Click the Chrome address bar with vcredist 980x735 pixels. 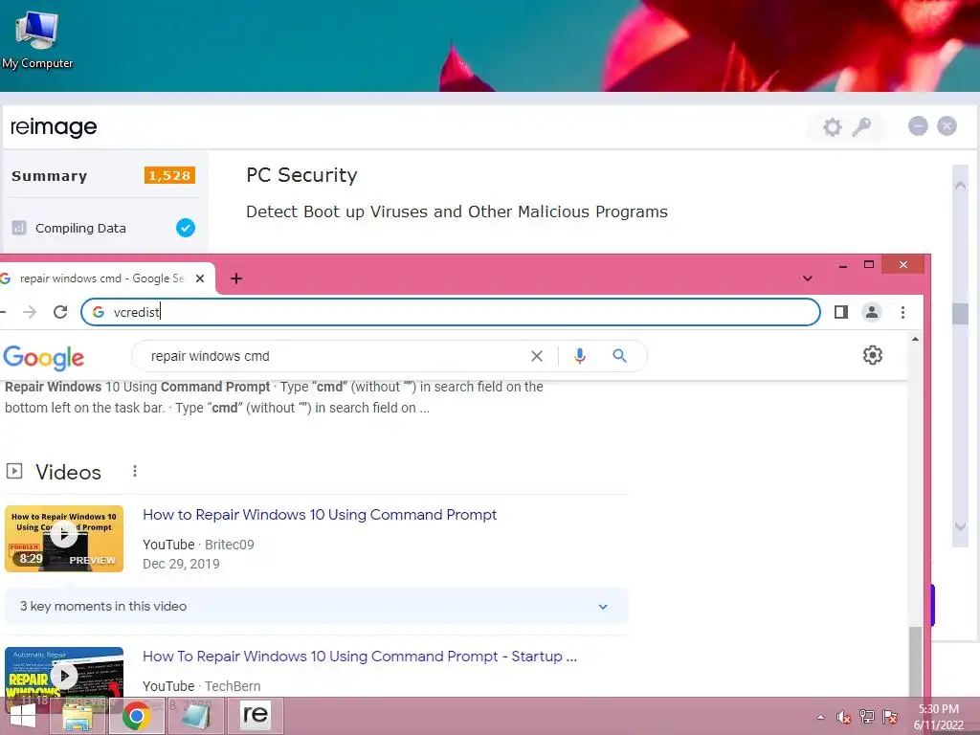click(x=450, y=312)
